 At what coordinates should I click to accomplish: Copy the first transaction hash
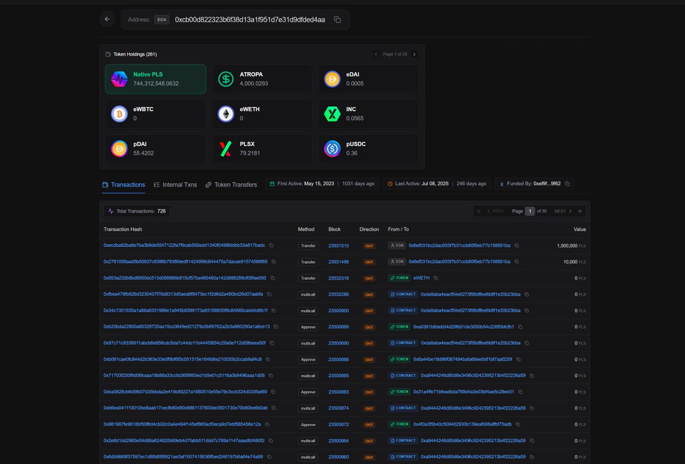[271, 245]
